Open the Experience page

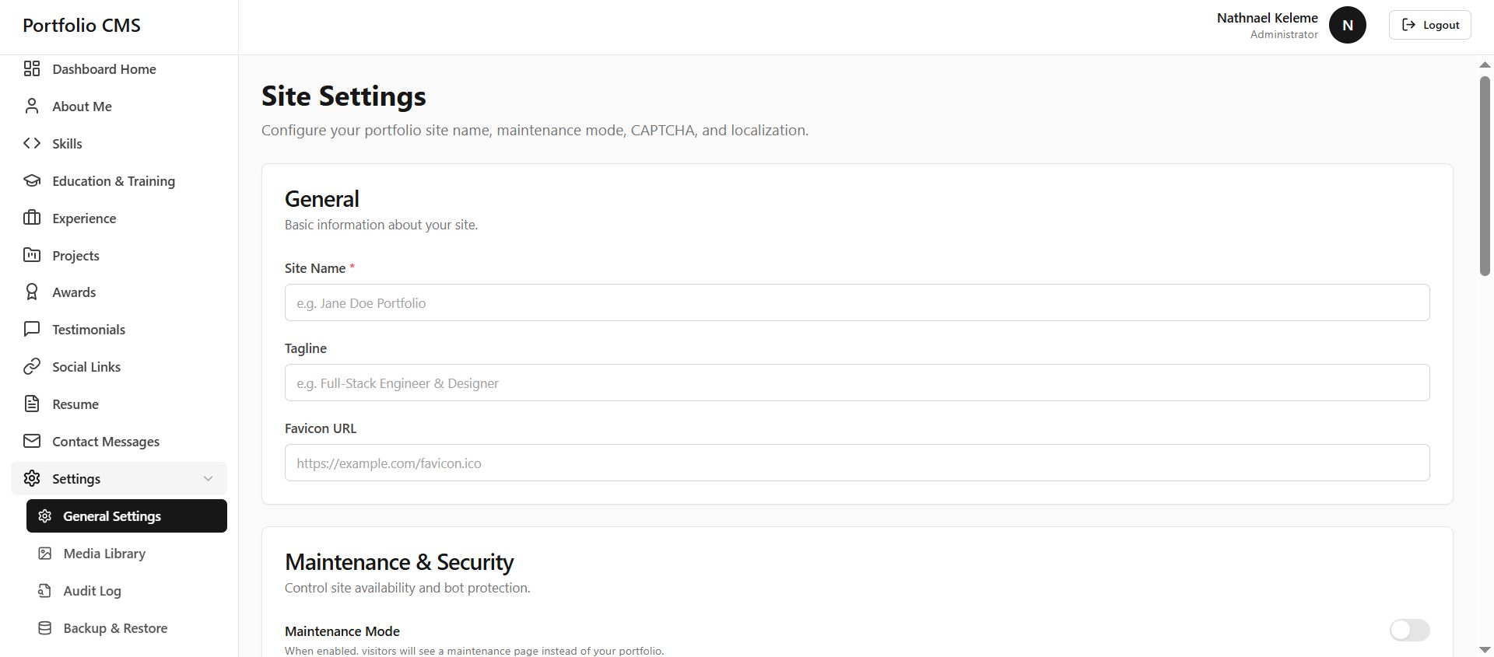[119, 218]
